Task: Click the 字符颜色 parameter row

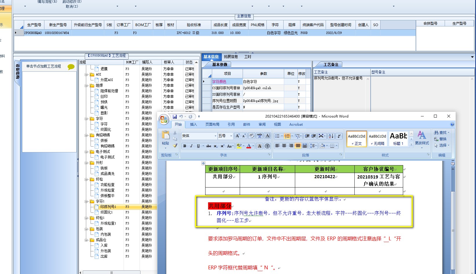Action: click(x=256, y=82)
